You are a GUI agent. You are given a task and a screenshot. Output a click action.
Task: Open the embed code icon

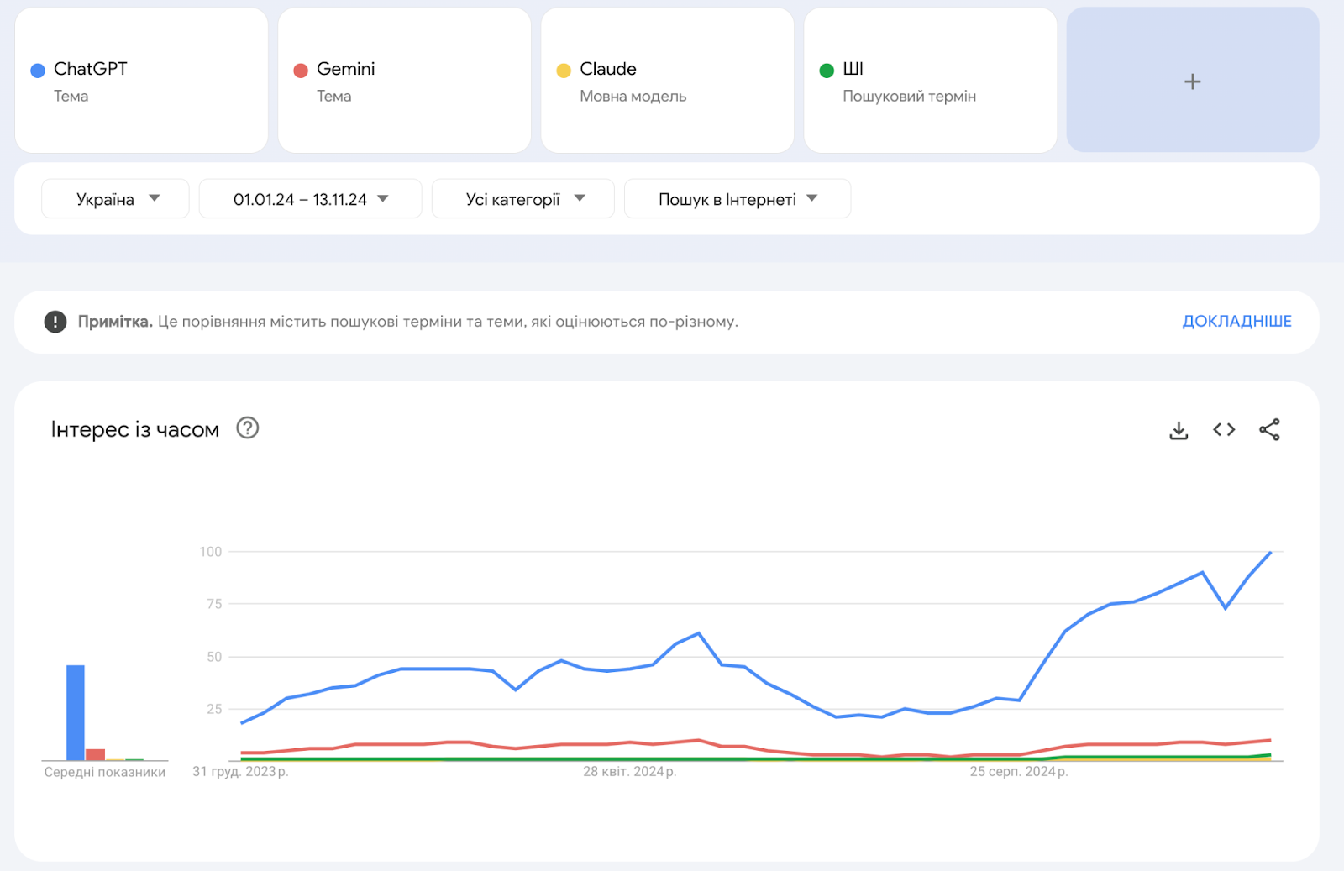[x=1224, y=430]
